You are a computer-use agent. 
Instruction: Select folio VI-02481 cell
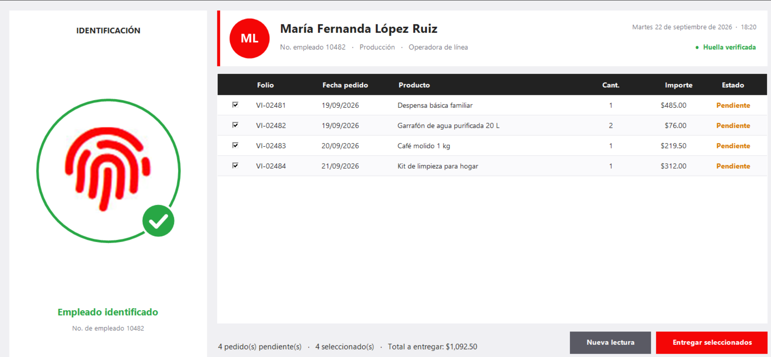tap(271, 105)
